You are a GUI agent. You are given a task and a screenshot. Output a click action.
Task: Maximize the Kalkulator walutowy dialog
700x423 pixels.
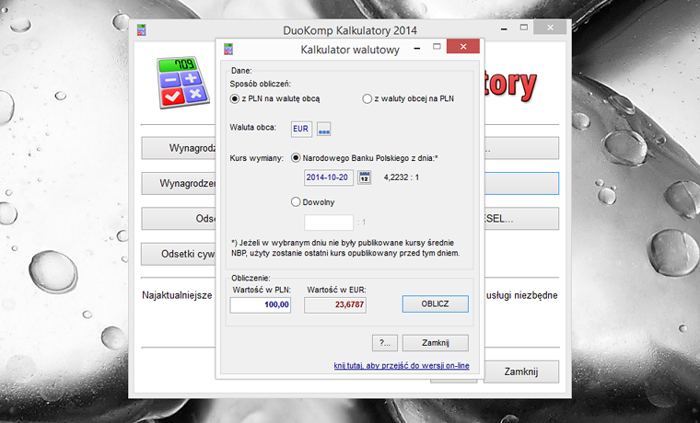(x=437, y=47)
